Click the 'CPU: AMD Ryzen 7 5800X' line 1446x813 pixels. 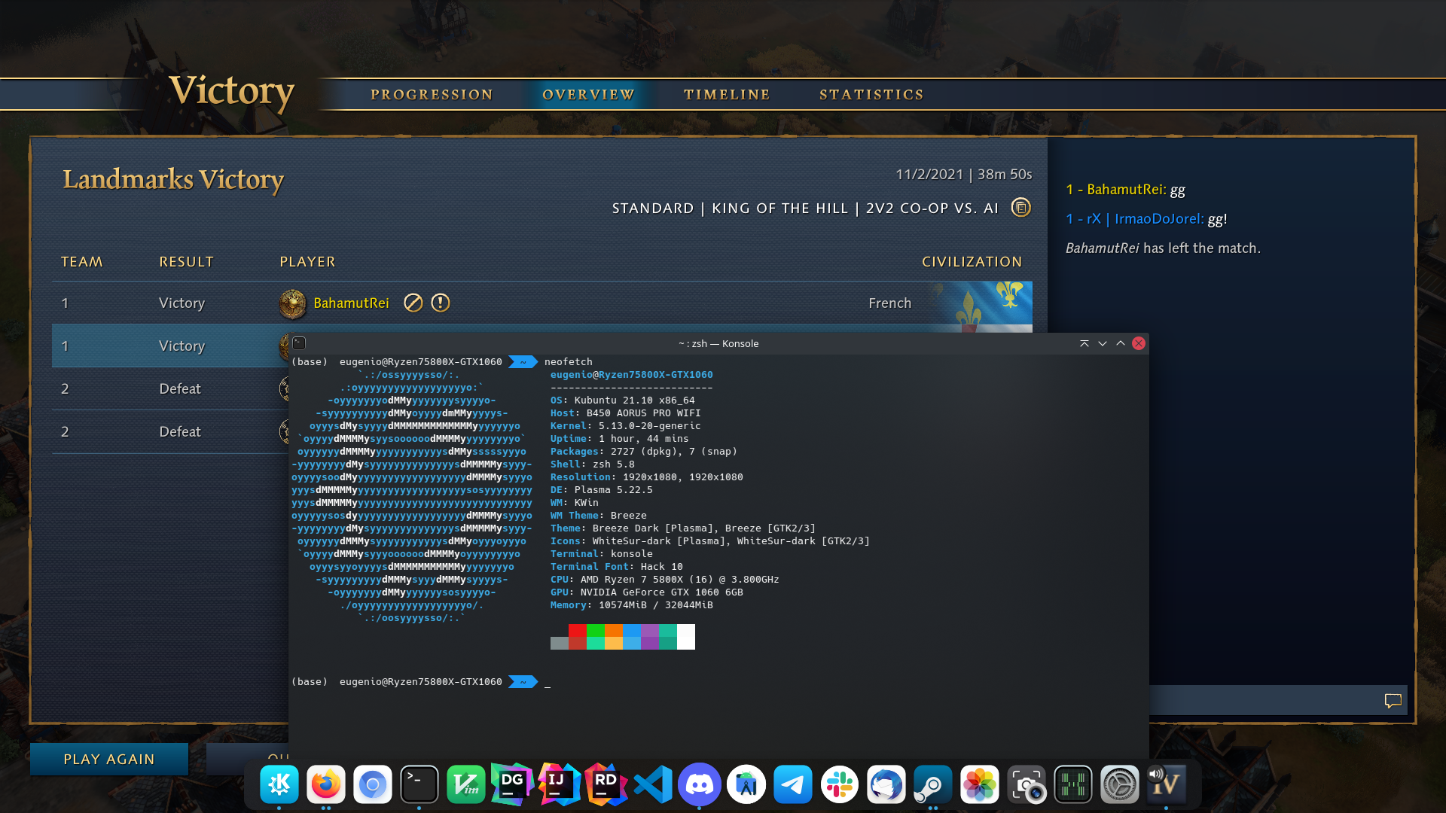pos(664,580)
